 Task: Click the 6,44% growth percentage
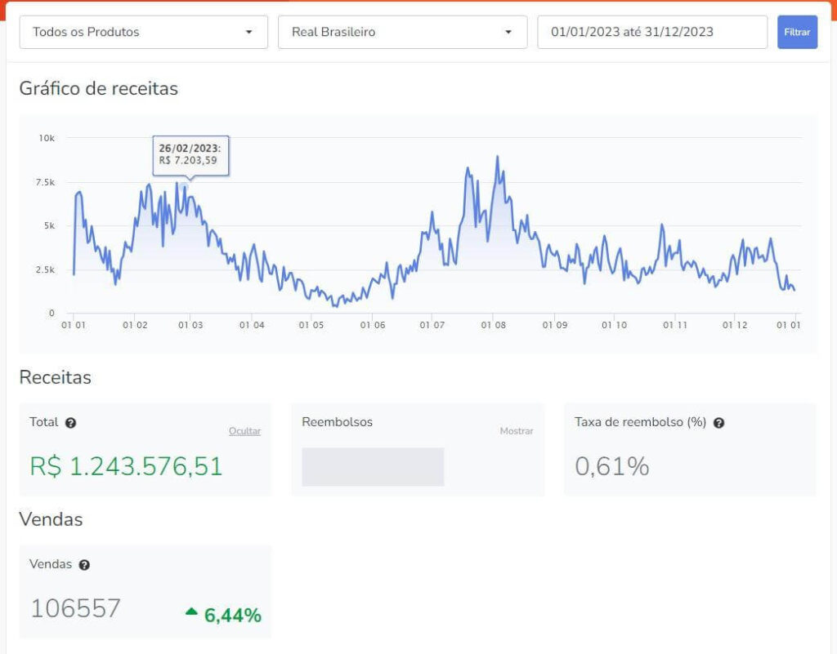coord(233,616)
